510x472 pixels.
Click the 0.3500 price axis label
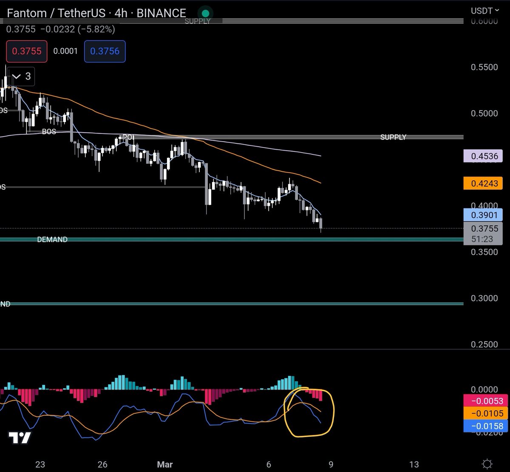484,252
